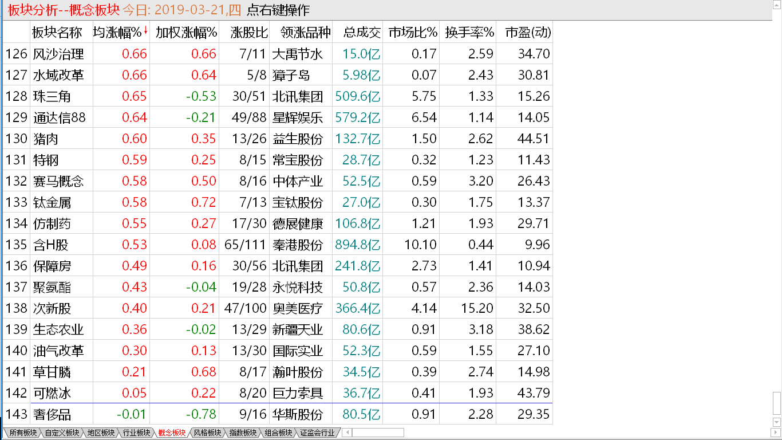Select the 保障房 sector name

tap(52, 266)
